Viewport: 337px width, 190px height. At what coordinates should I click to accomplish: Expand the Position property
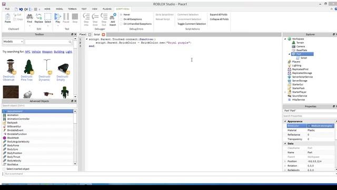coord(285,161)
